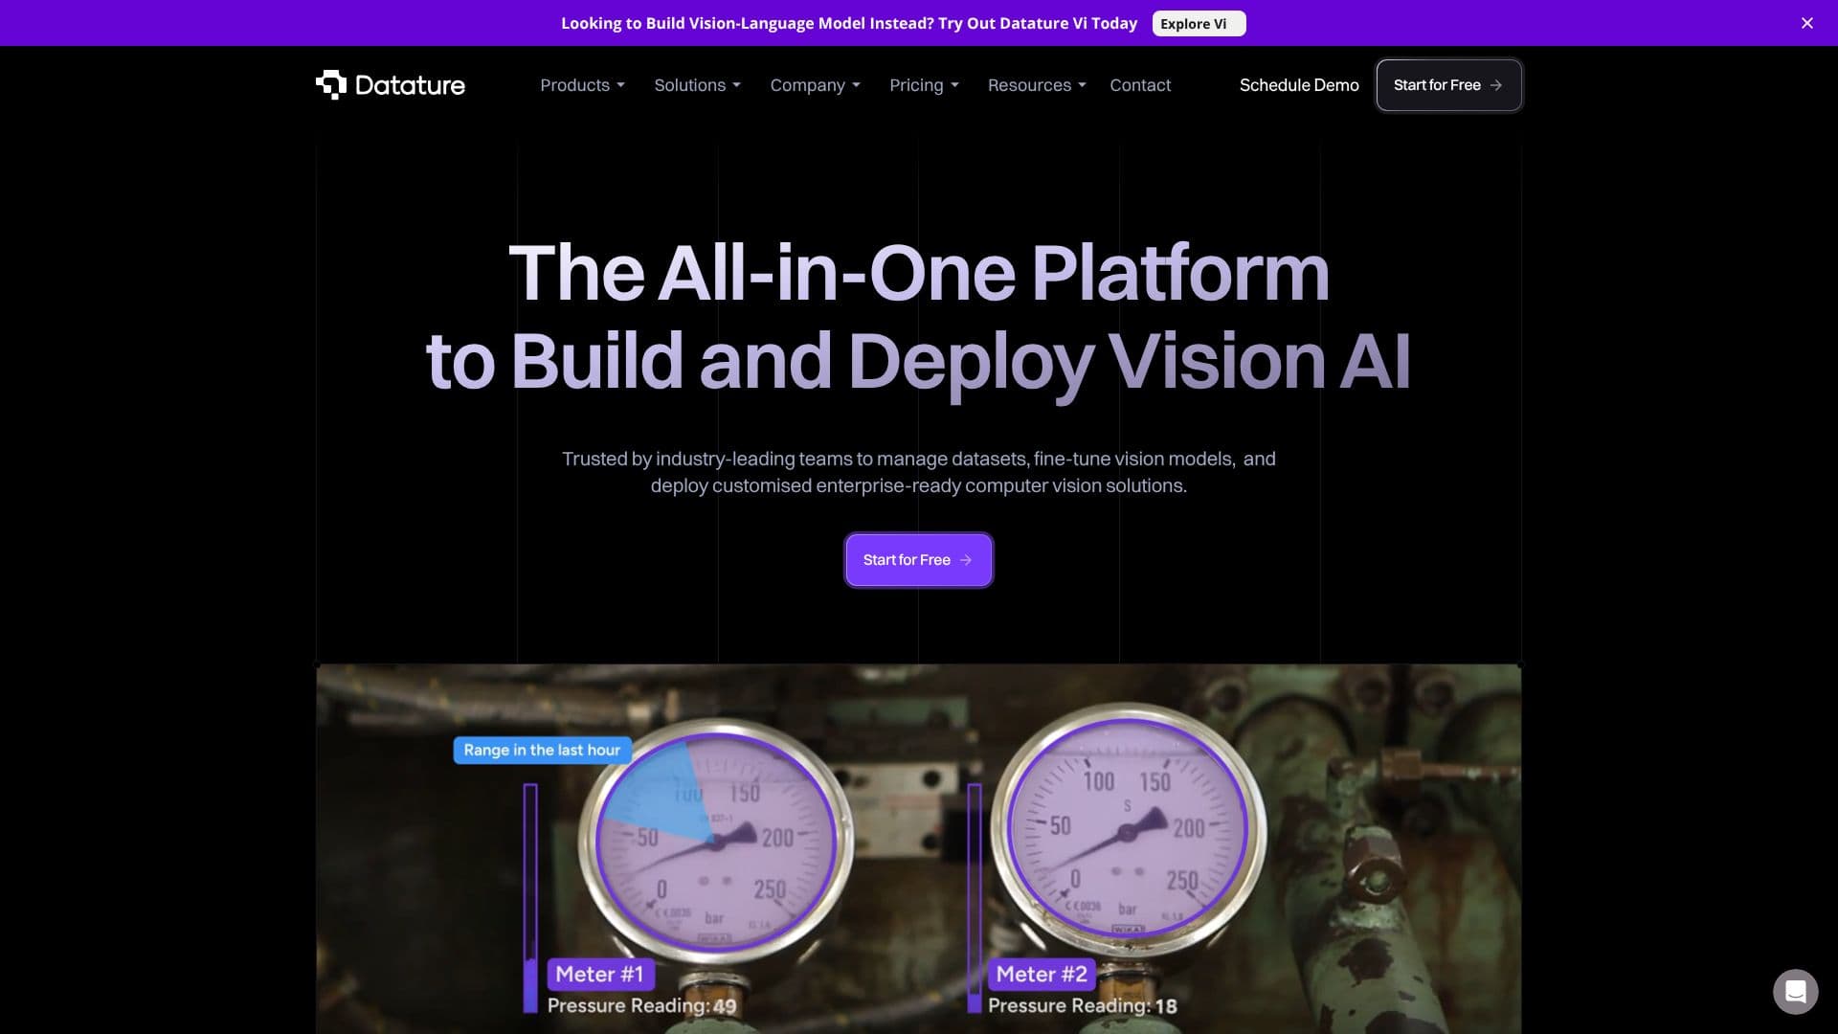Click the banner text about Datature Vi
Viewport: 1838px width, 1034px height.
coord(849,23)
